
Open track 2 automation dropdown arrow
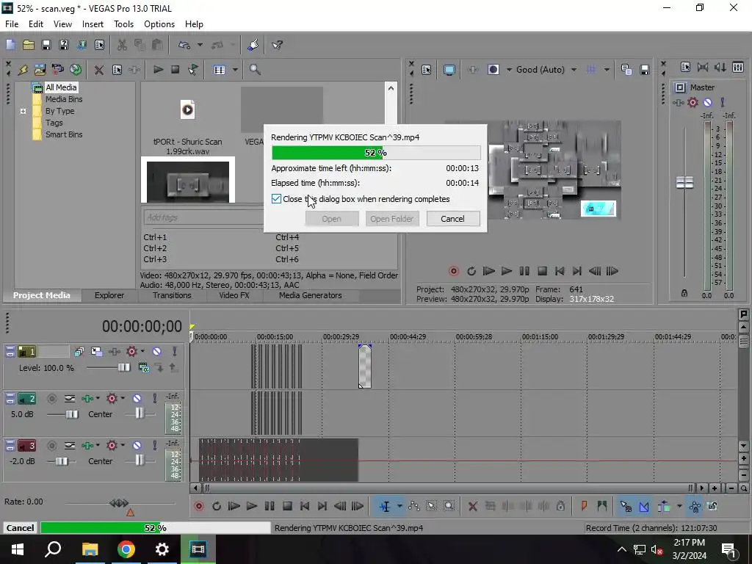click(98, 399)
